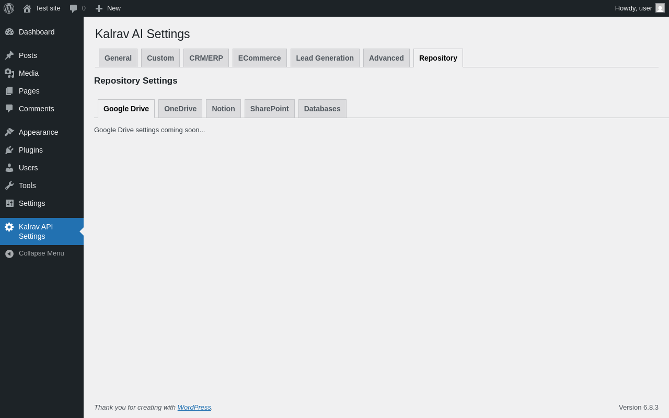Switch to the General tab
Screen dimensions: 669x418
(118, 58)
